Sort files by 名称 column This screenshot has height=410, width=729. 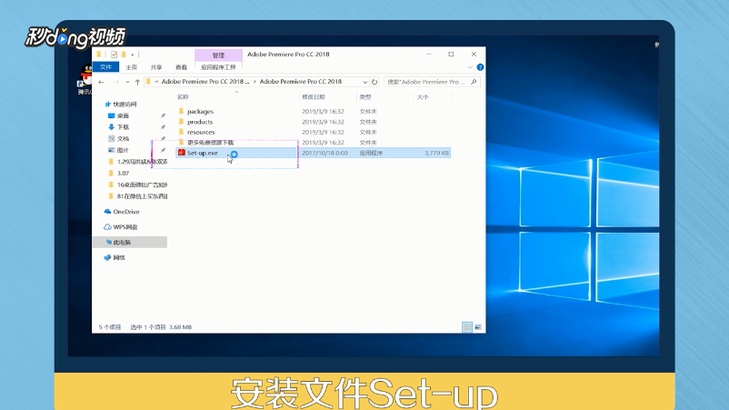pos(183,97)
